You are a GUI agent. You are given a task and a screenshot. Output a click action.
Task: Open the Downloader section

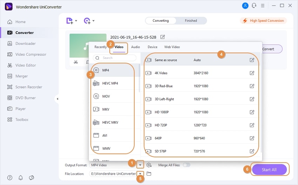pos(21,43)
